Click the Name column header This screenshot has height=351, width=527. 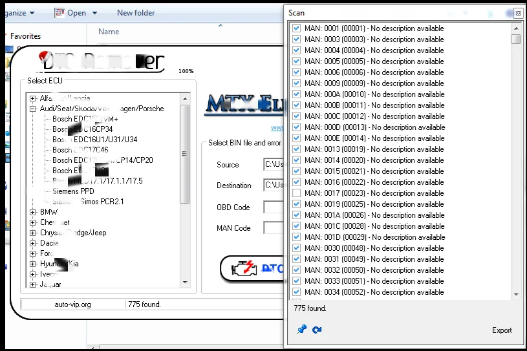109,32
